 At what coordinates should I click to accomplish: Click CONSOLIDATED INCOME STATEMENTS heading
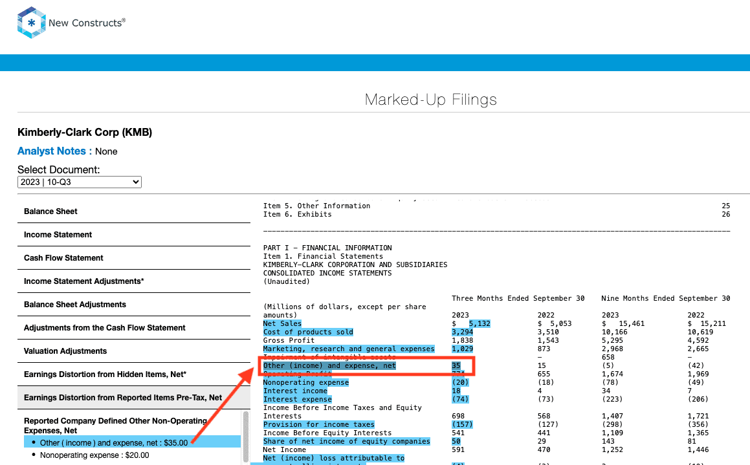click(x=327, y=274)
